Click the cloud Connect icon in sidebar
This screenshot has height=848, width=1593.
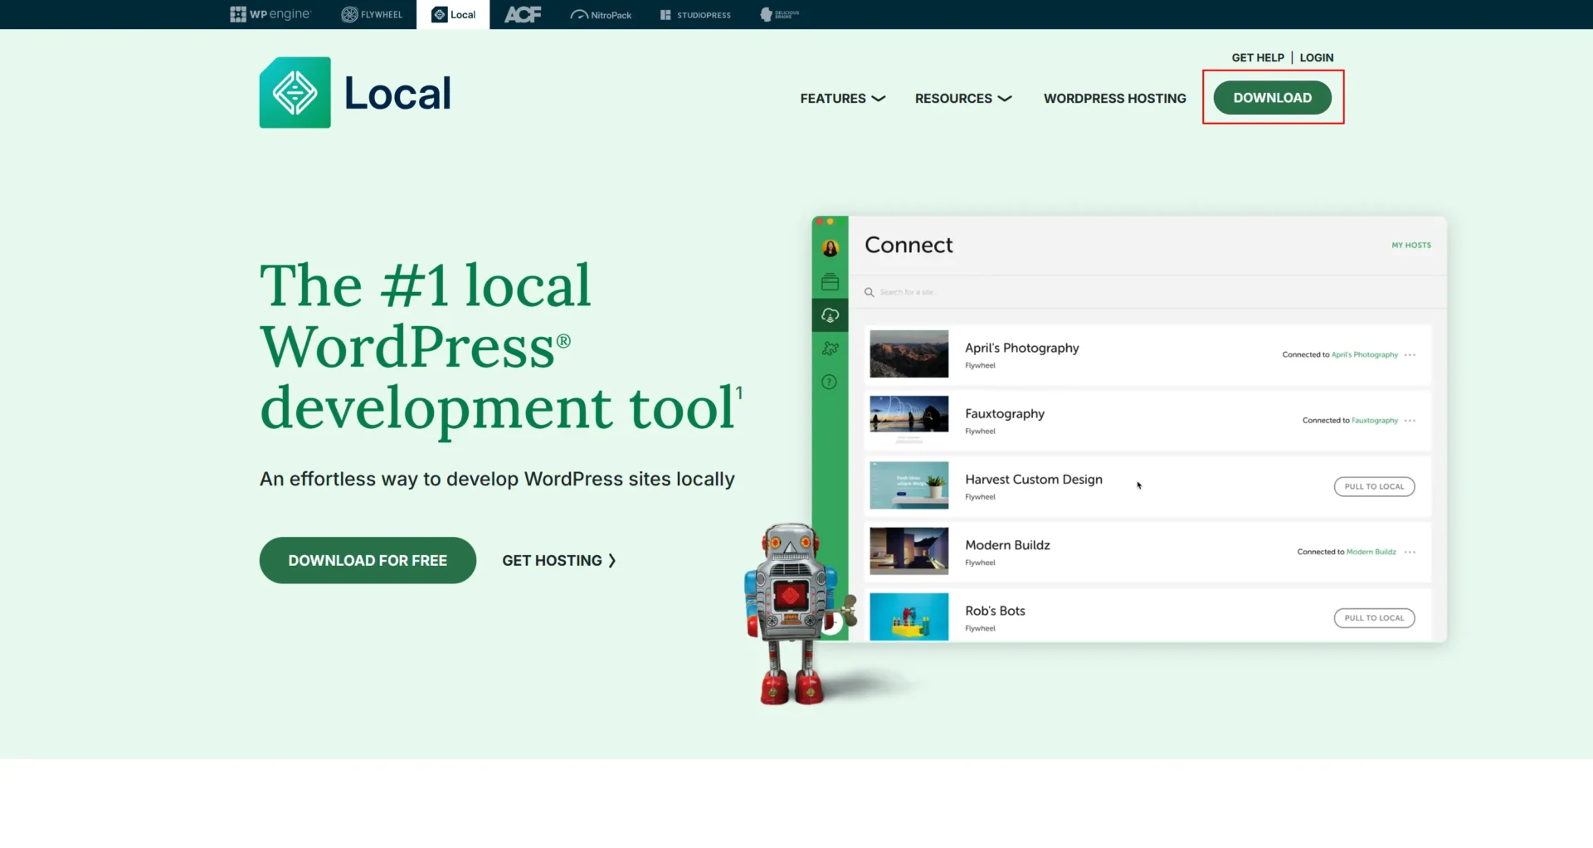[x=830, y=315]
